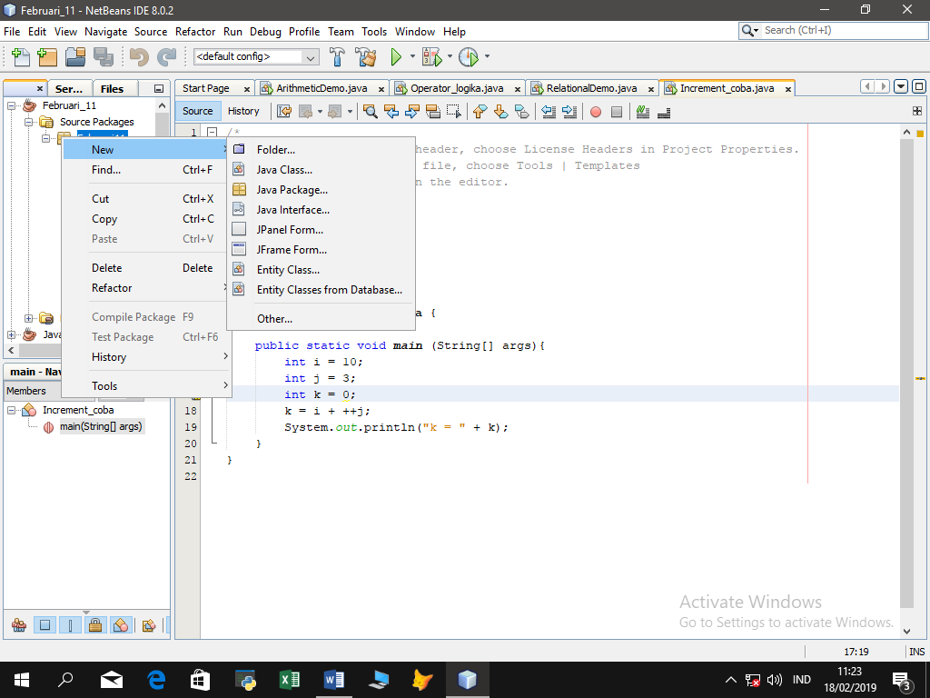Click the History button above the editor
The width and height of the screenshot is (930, 698).
244,111
